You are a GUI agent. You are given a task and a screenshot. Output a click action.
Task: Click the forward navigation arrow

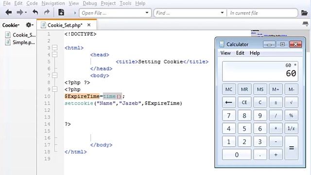click(x=19, y=13)
